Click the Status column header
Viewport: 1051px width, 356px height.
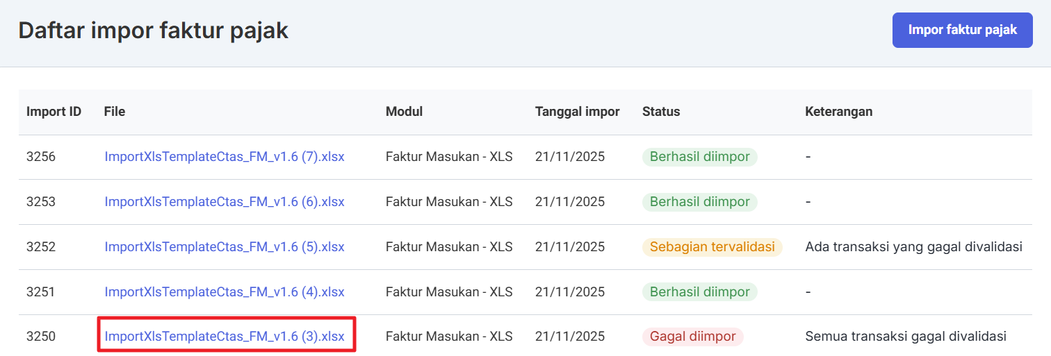click(x=661, y=112)
